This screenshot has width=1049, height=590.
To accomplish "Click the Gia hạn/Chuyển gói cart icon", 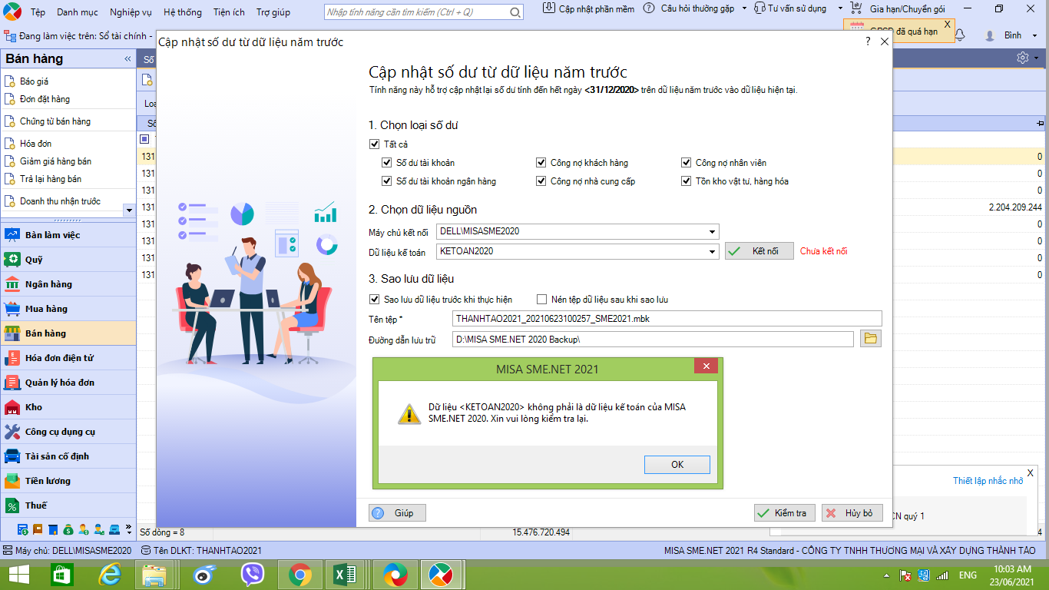I will coord(857,8).
